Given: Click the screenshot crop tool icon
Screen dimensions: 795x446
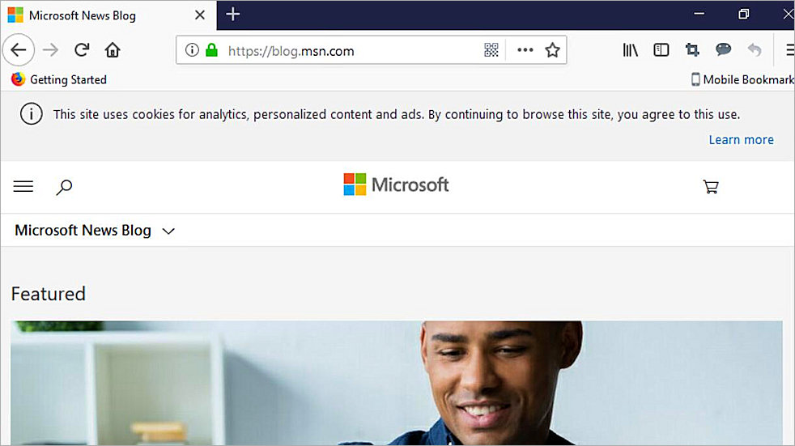Looking at the screenshot, I should click(x=692, y=50).
